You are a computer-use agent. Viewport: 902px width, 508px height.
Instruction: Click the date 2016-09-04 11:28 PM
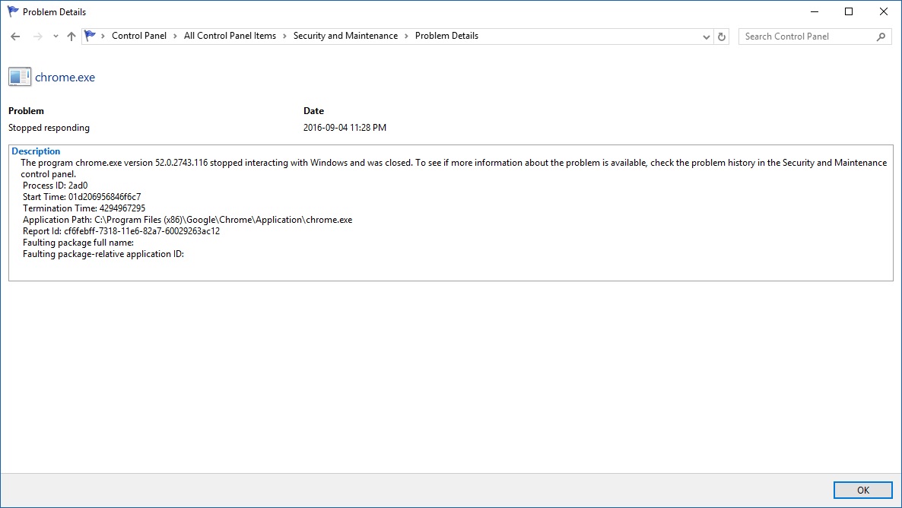click(345, 128)
